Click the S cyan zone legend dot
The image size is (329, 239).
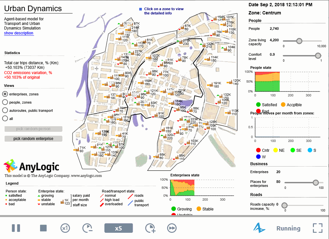[x=310, y=150]
